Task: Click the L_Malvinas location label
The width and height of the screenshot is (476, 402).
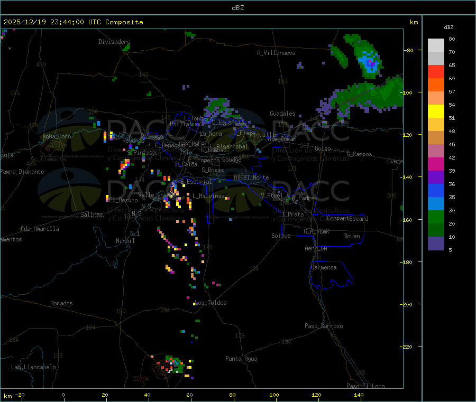Action: [208, 196]
